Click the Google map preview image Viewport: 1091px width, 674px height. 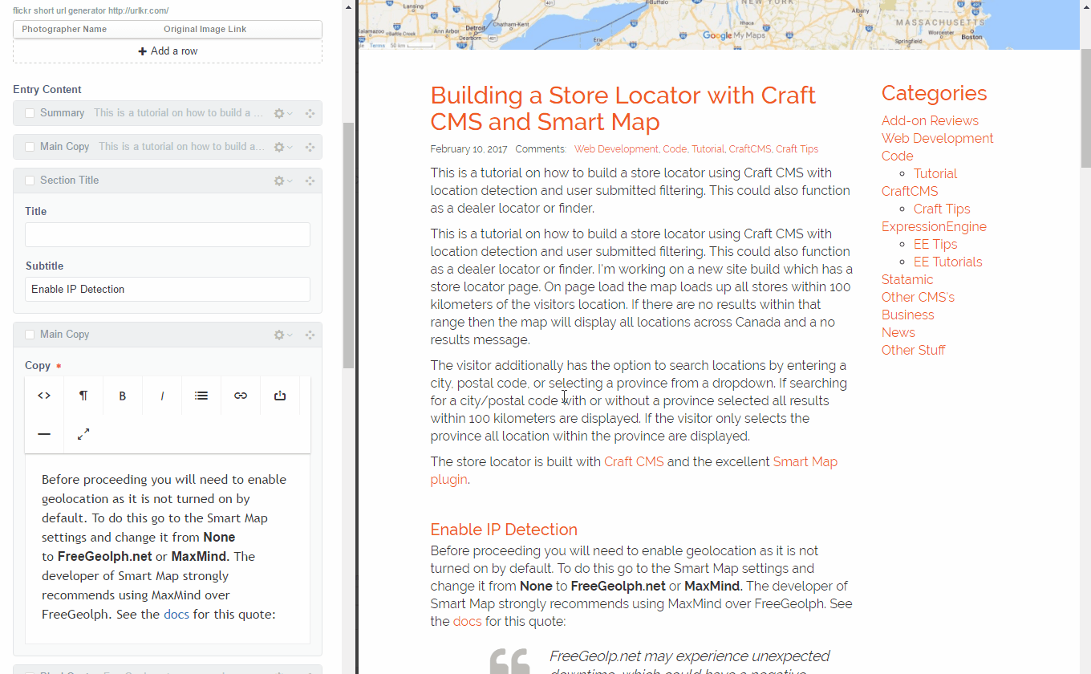[719, 24]
